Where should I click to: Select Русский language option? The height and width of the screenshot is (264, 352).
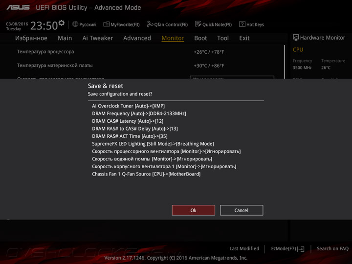point(88,24)
